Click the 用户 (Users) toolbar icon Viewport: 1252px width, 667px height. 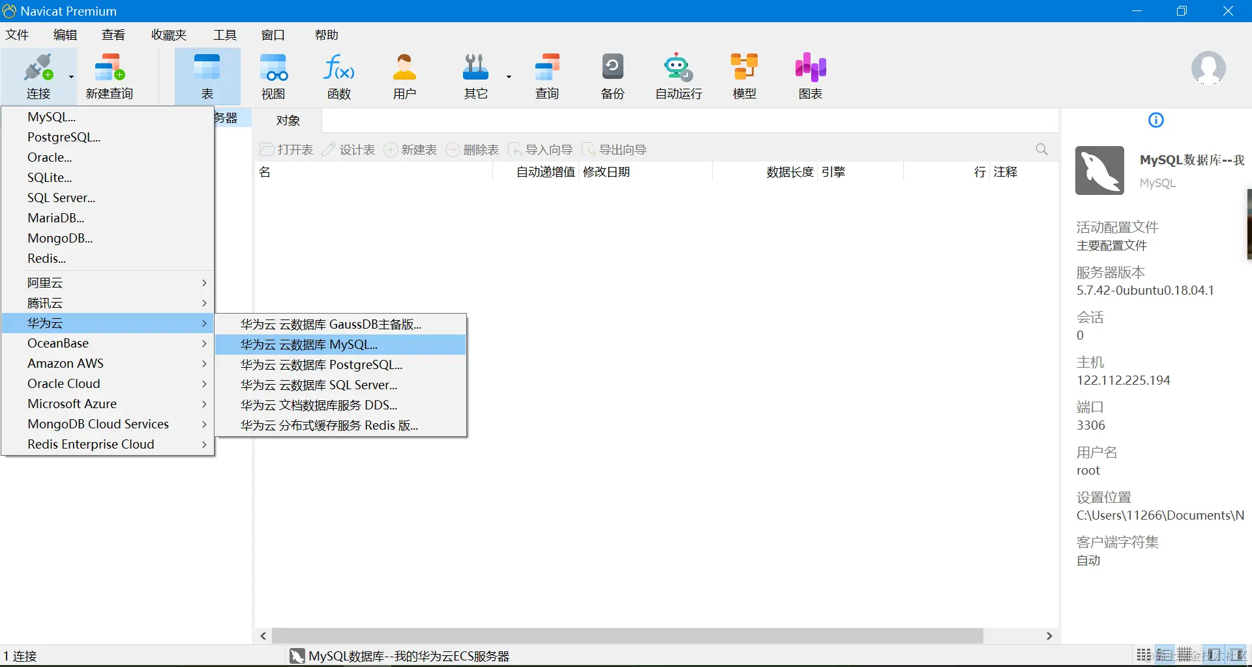404,75
